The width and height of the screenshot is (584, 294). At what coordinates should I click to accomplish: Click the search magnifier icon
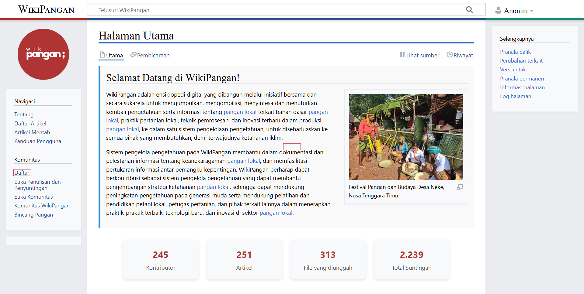[469, 10]
